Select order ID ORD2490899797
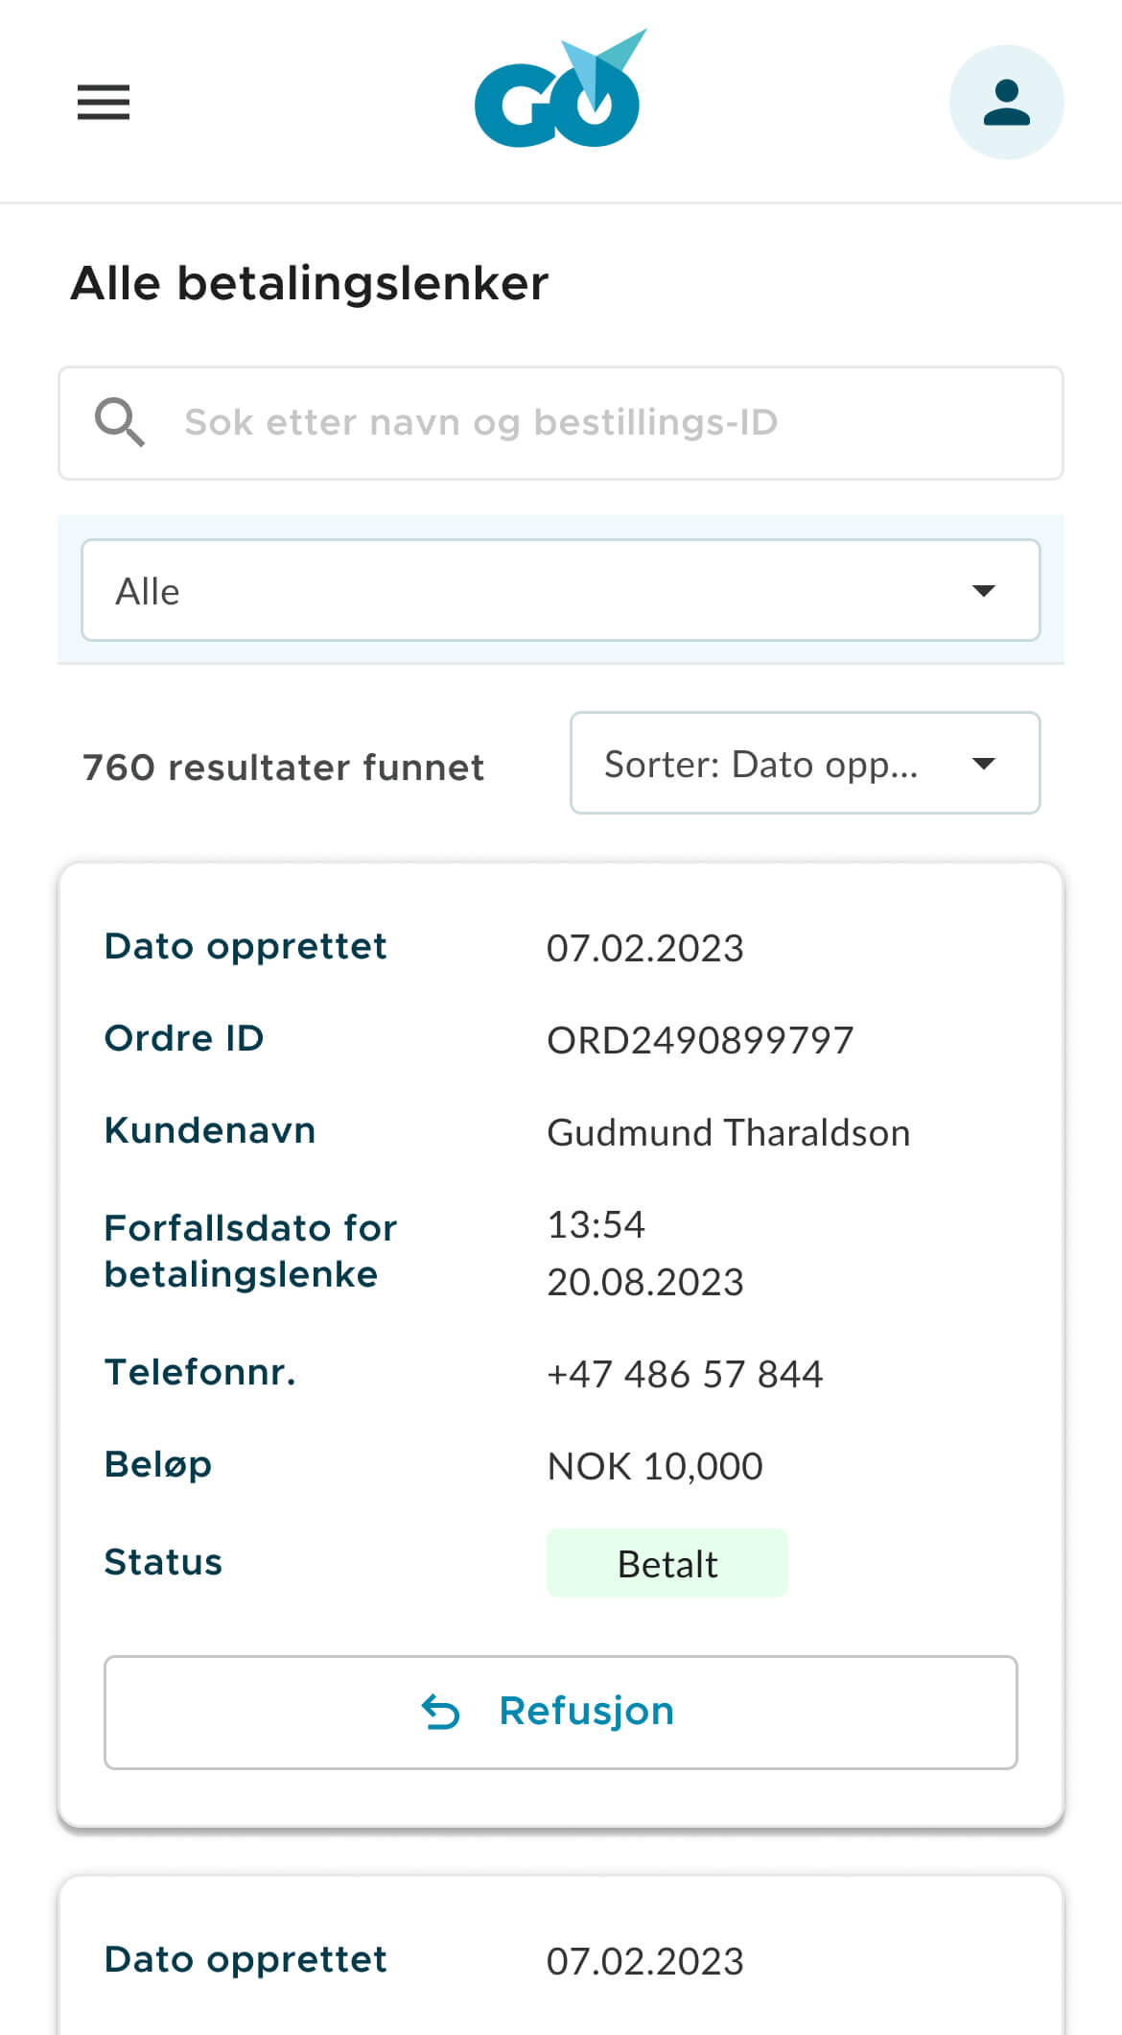The image size is (1122, 2035). coord(700,1040)
